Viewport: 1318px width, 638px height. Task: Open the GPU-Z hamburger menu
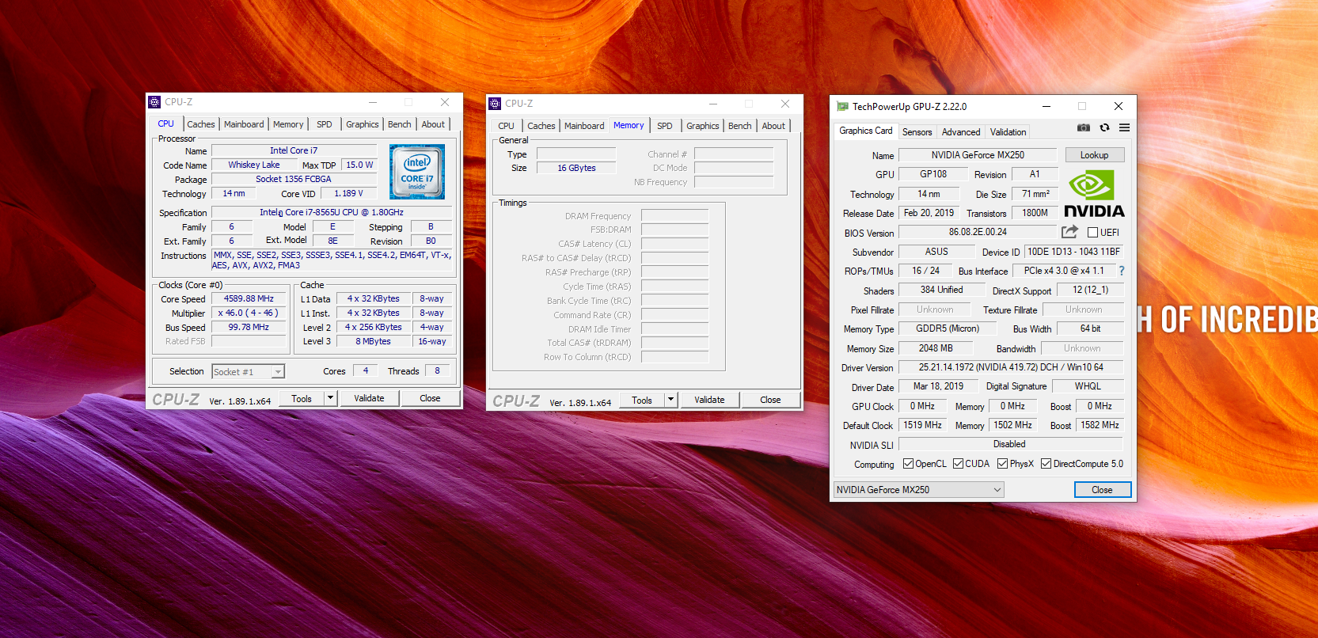(x=1124, y=127)
